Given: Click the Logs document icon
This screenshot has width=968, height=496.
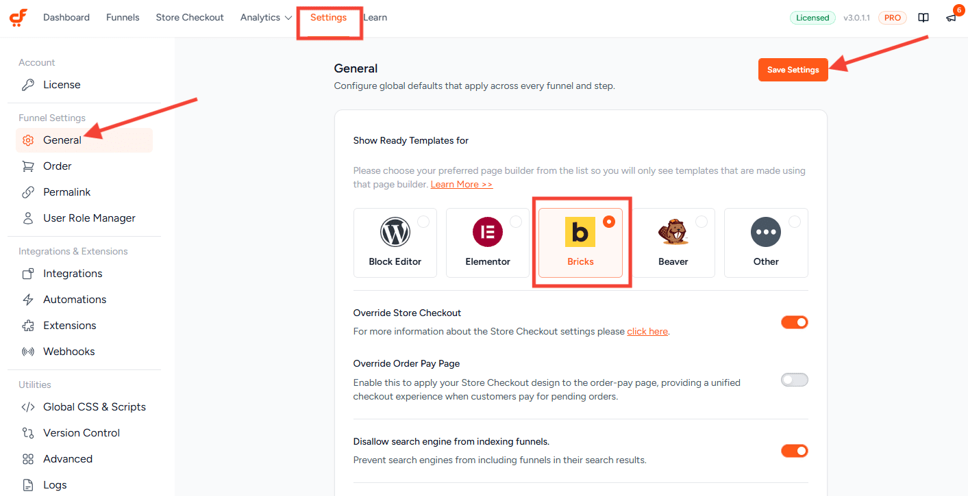Looking at the screenshot, I should click(x=28, y=485).
